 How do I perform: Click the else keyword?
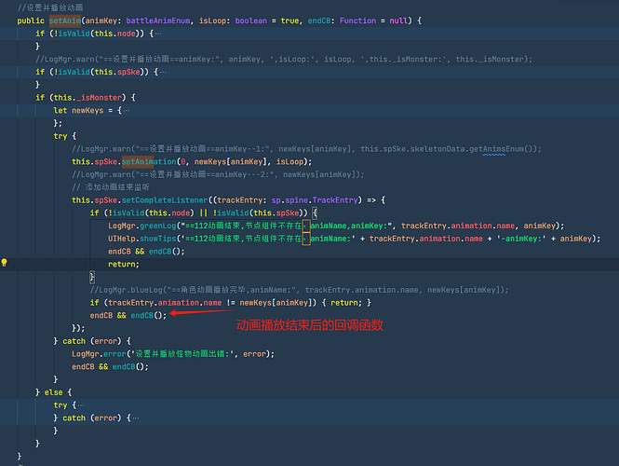53,392
